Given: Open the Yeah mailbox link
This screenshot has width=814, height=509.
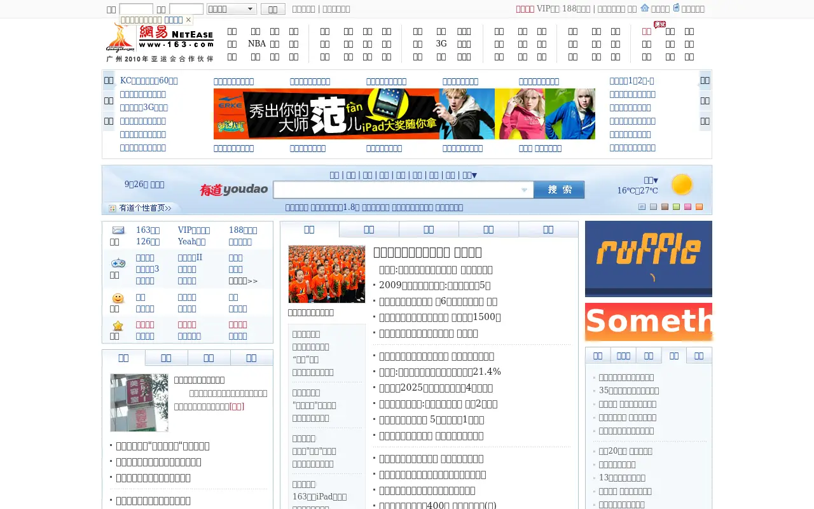Looking at the screenshot, I should (191, 242).
